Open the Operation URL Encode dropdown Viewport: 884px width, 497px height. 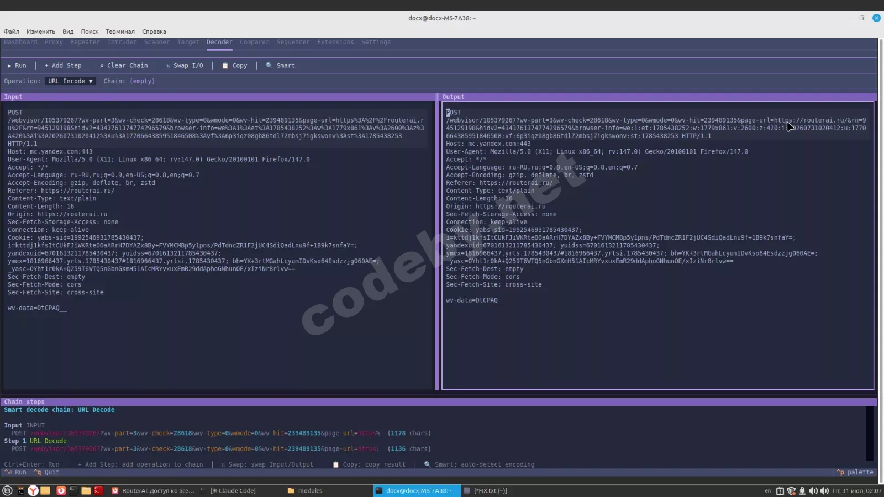pyautogui.click(x=70, y=81)
